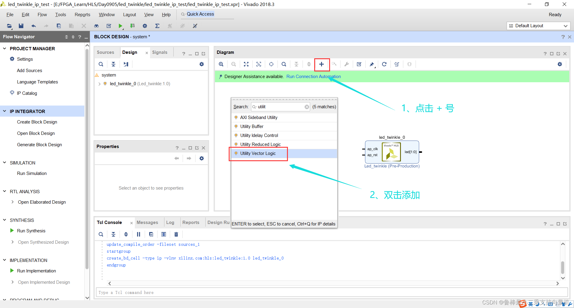Click Collapse All in Design panel

[113, 64]
